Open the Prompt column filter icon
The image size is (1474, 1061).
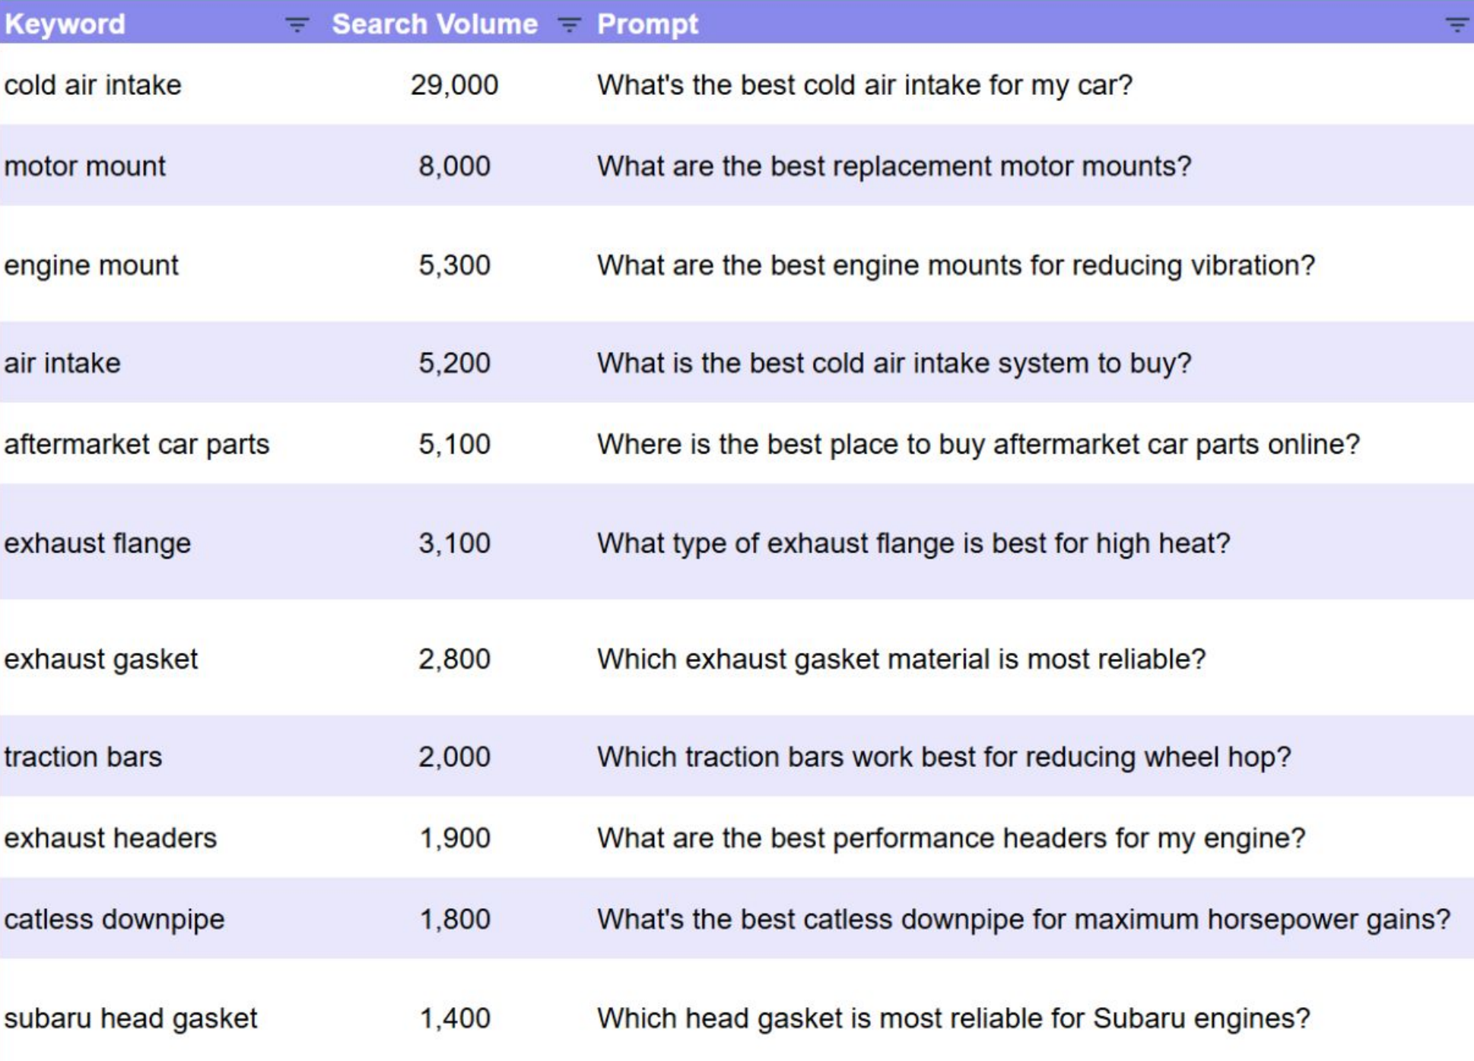click(x=1456, y=25)
